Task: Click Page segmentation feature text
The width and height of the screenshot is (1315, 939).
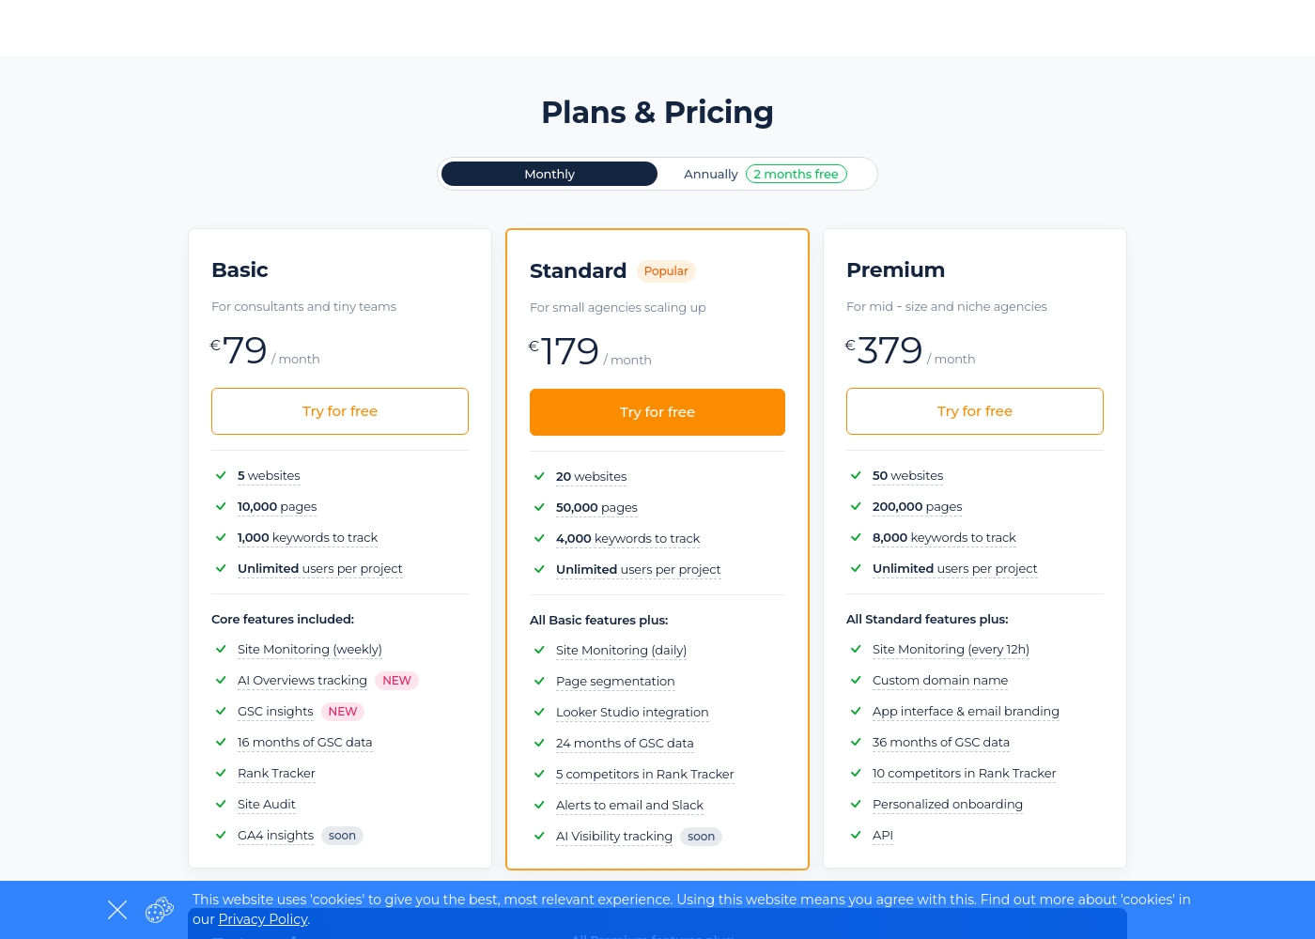Action: [615, 682]
